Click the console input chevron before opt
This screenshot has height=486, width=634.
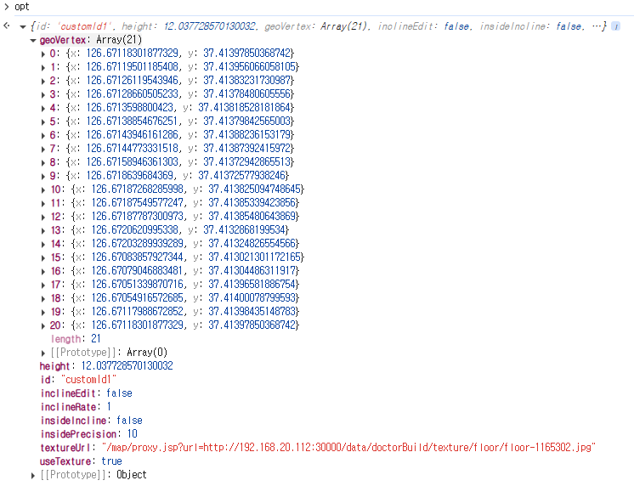6,7
